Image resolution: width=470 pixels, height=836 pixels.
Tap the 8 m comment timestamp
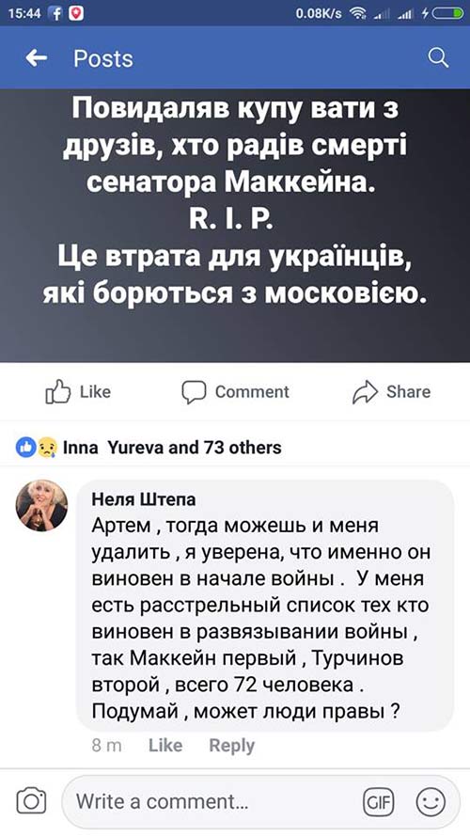(106, 745)
